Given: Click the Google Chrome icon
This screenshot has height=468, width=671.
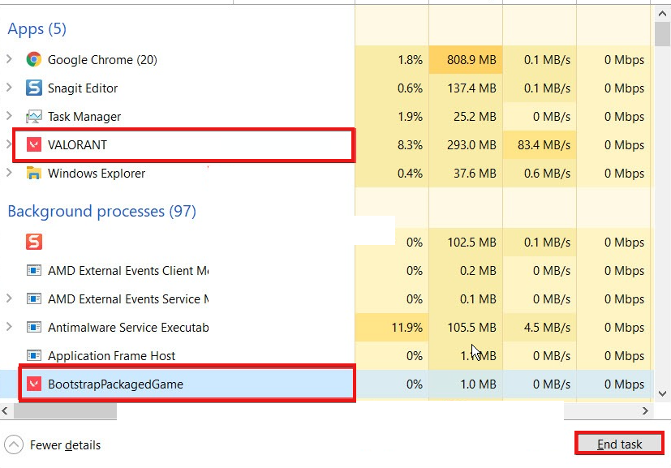Looking at the screenshot, I should [x=34, y=59].
